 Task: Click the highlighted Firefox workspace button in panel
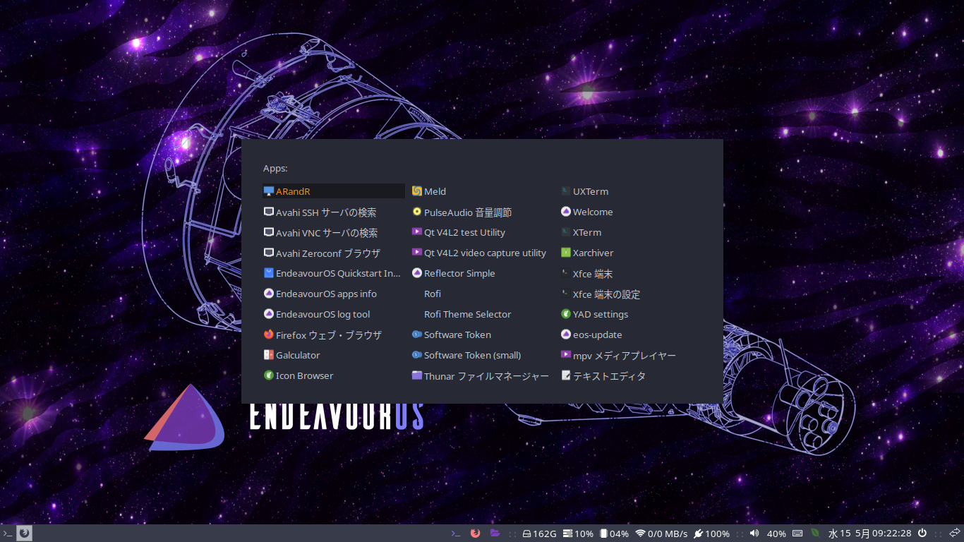click(x=24, y=534)
